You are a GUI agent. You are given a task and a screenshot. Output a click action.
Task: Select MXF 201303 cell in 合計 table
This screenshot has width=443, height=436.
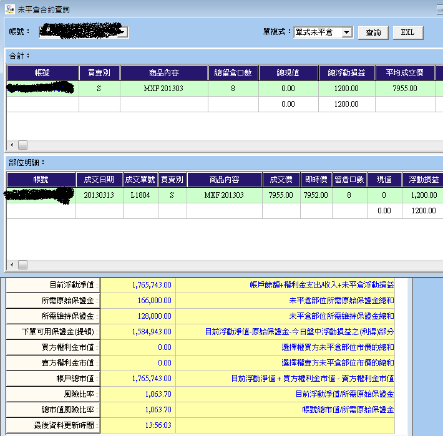[x=164, y=89]
